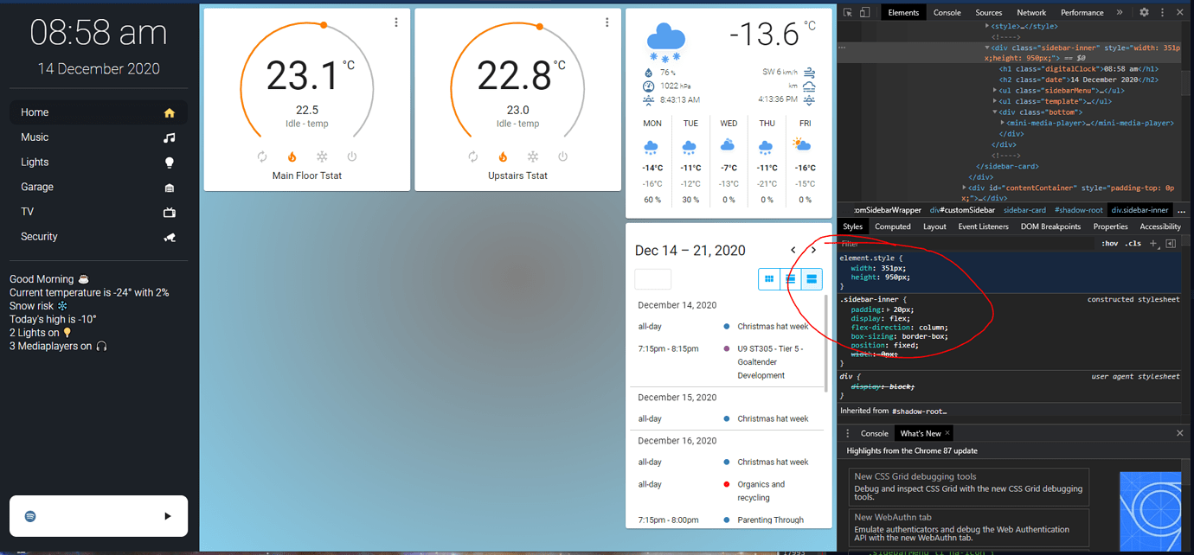Open Main Floor Tstat card options menu
This screenshot has height=555, width=1194.
click(396, 22)
